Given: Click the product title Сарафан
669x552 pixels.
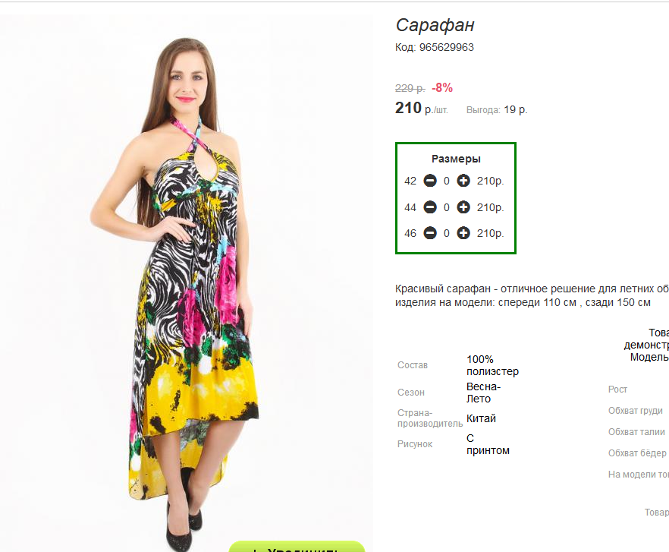Looking at the screenshot, I should (x=435, y=25).
